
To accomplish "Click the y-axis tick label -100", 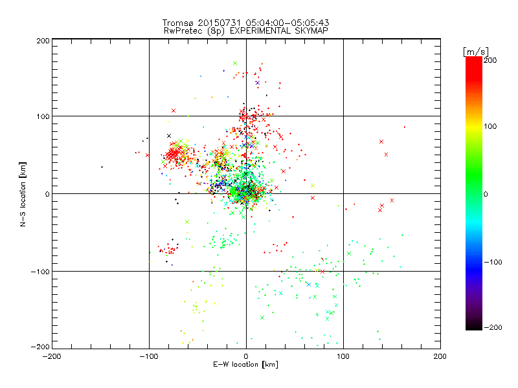I will (40, 272).
